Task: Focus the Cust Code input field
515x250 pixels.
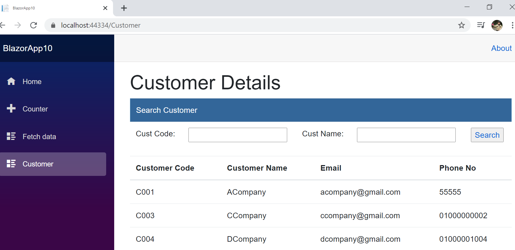Action: (238, 135)
